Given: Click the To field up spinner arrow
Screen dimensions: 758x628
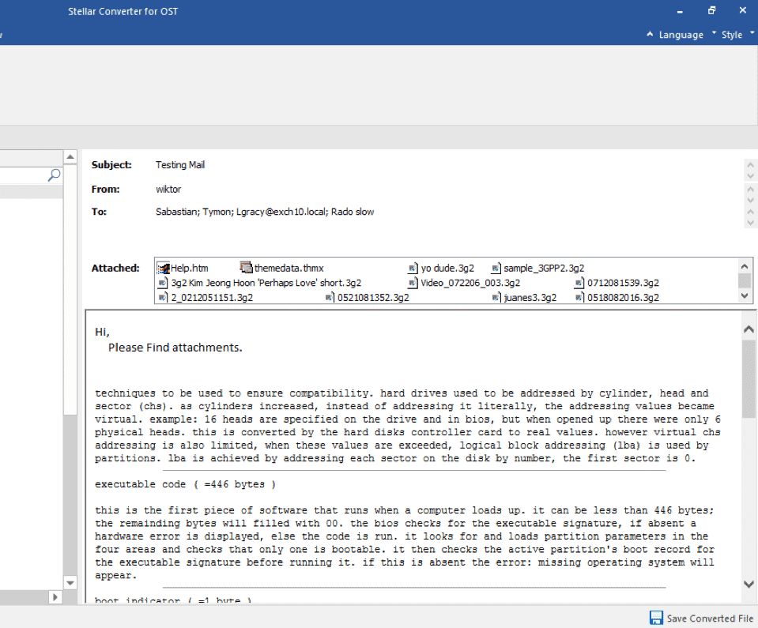Looking at the screenshot, I should click(750, 212).
